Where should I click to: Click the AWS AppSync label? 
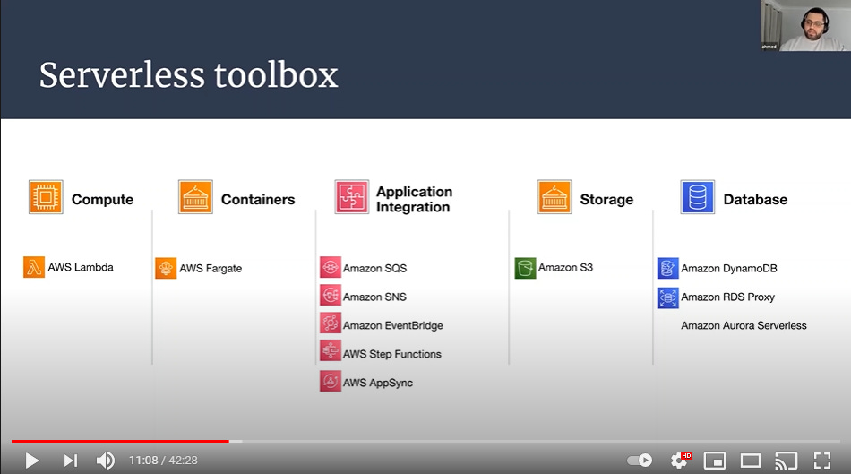coord(378,383)
